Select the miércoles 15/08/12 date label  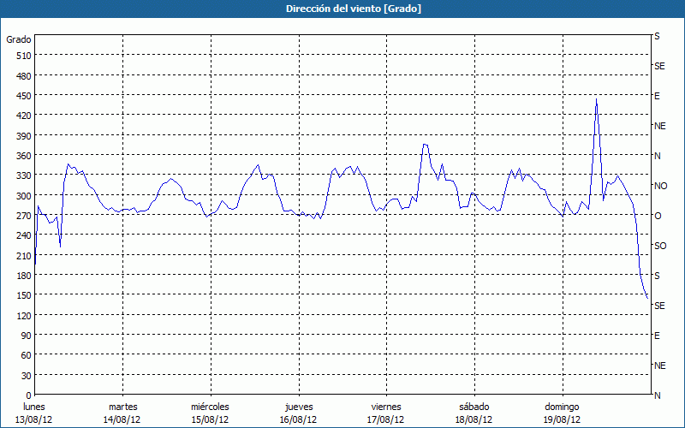[210, 413]
